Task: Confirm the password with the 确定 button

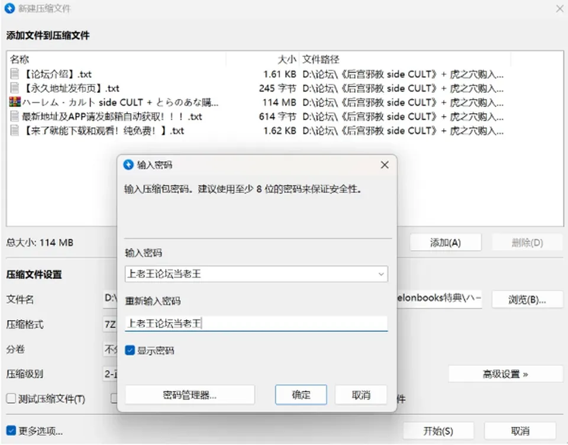Action: pyautogui.click(x=301, y=395)
